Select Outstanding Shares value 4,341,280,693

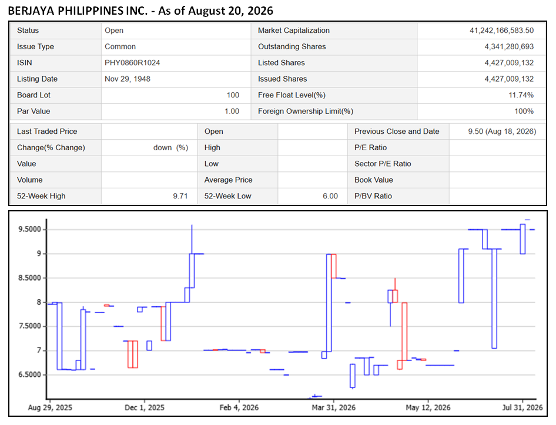click(509, 47)
